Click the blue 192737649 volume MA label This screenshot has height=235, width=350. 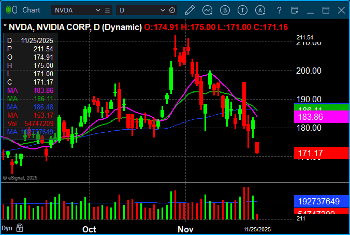[322, 201]
